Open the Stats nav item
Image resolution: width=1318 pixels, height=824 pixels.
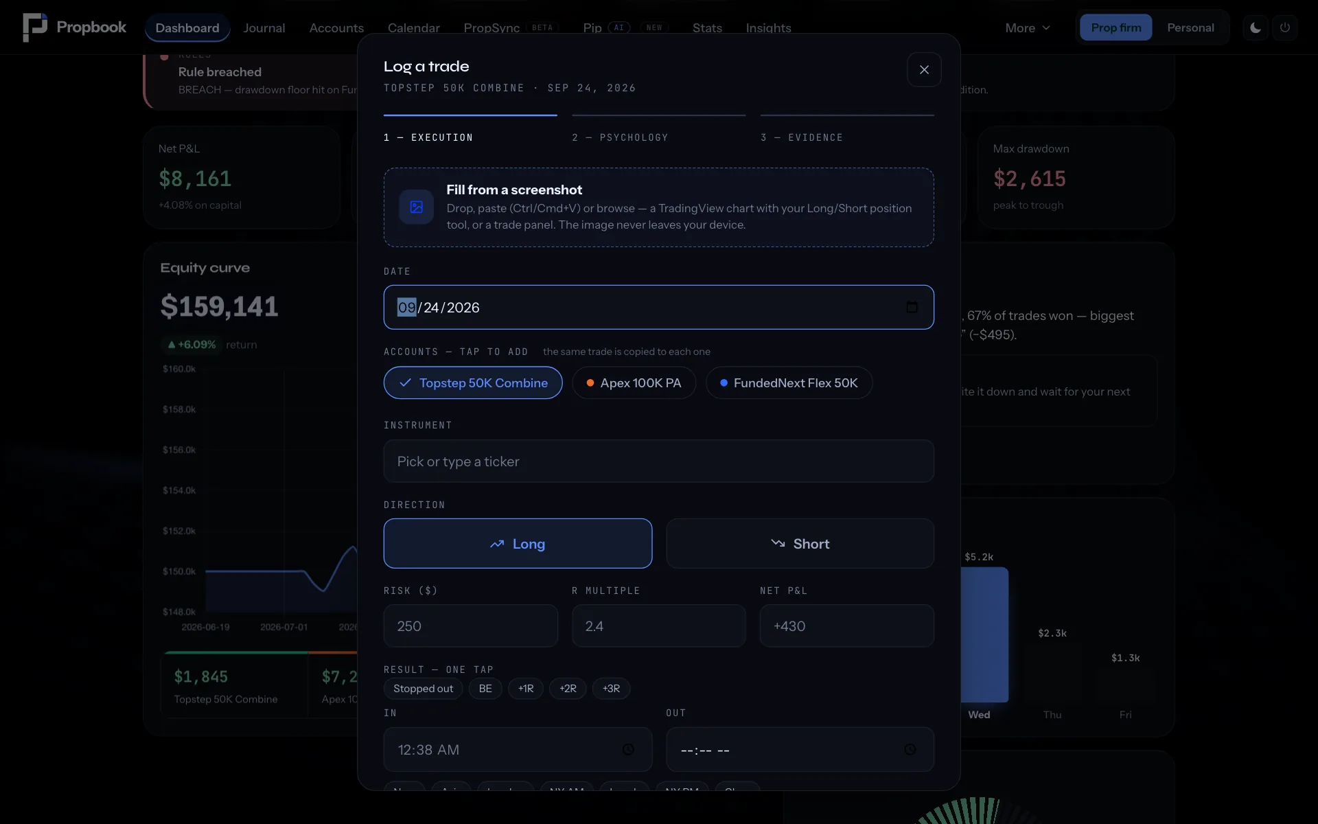point(707,27)
